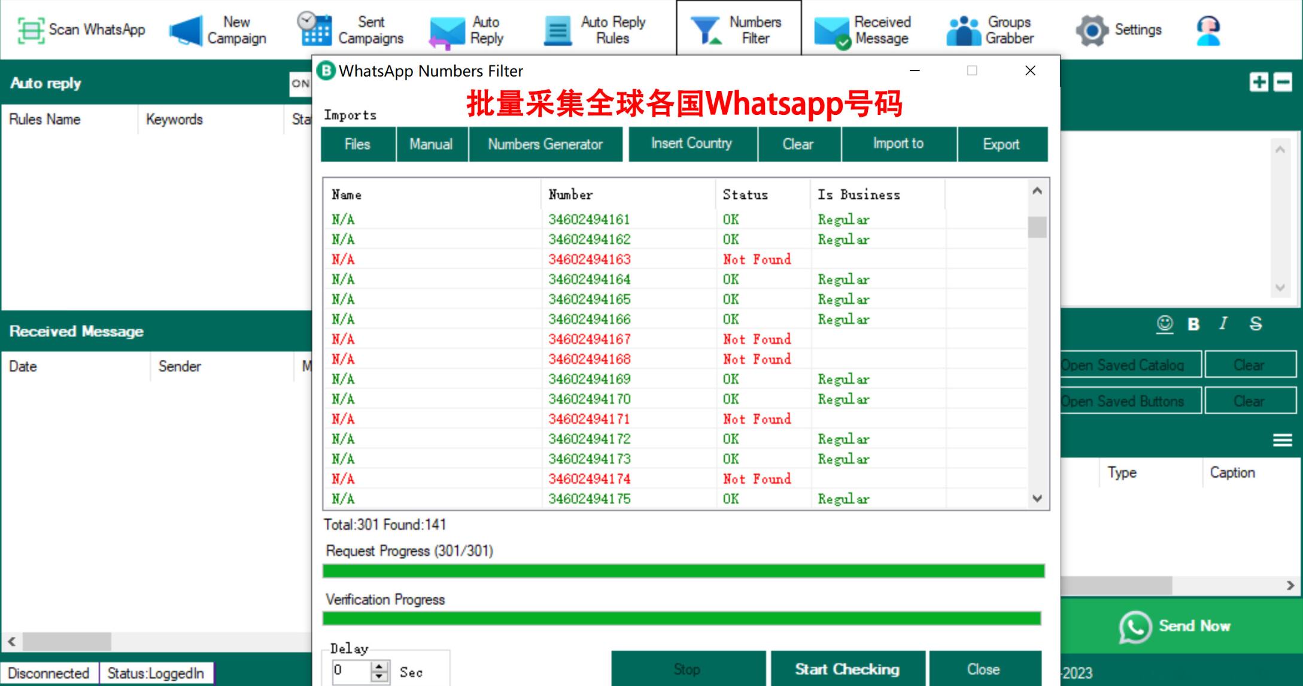Open the Numbers Generator
This screenshot has height=686, width=1303.
click(545, 144)
